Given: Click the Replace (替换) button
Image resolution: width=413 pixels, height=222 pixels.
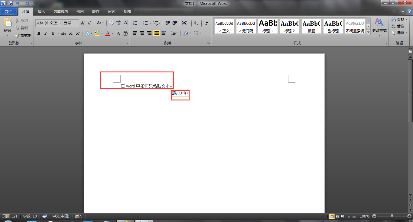Looking at the screenshot, I should (398, 26).
